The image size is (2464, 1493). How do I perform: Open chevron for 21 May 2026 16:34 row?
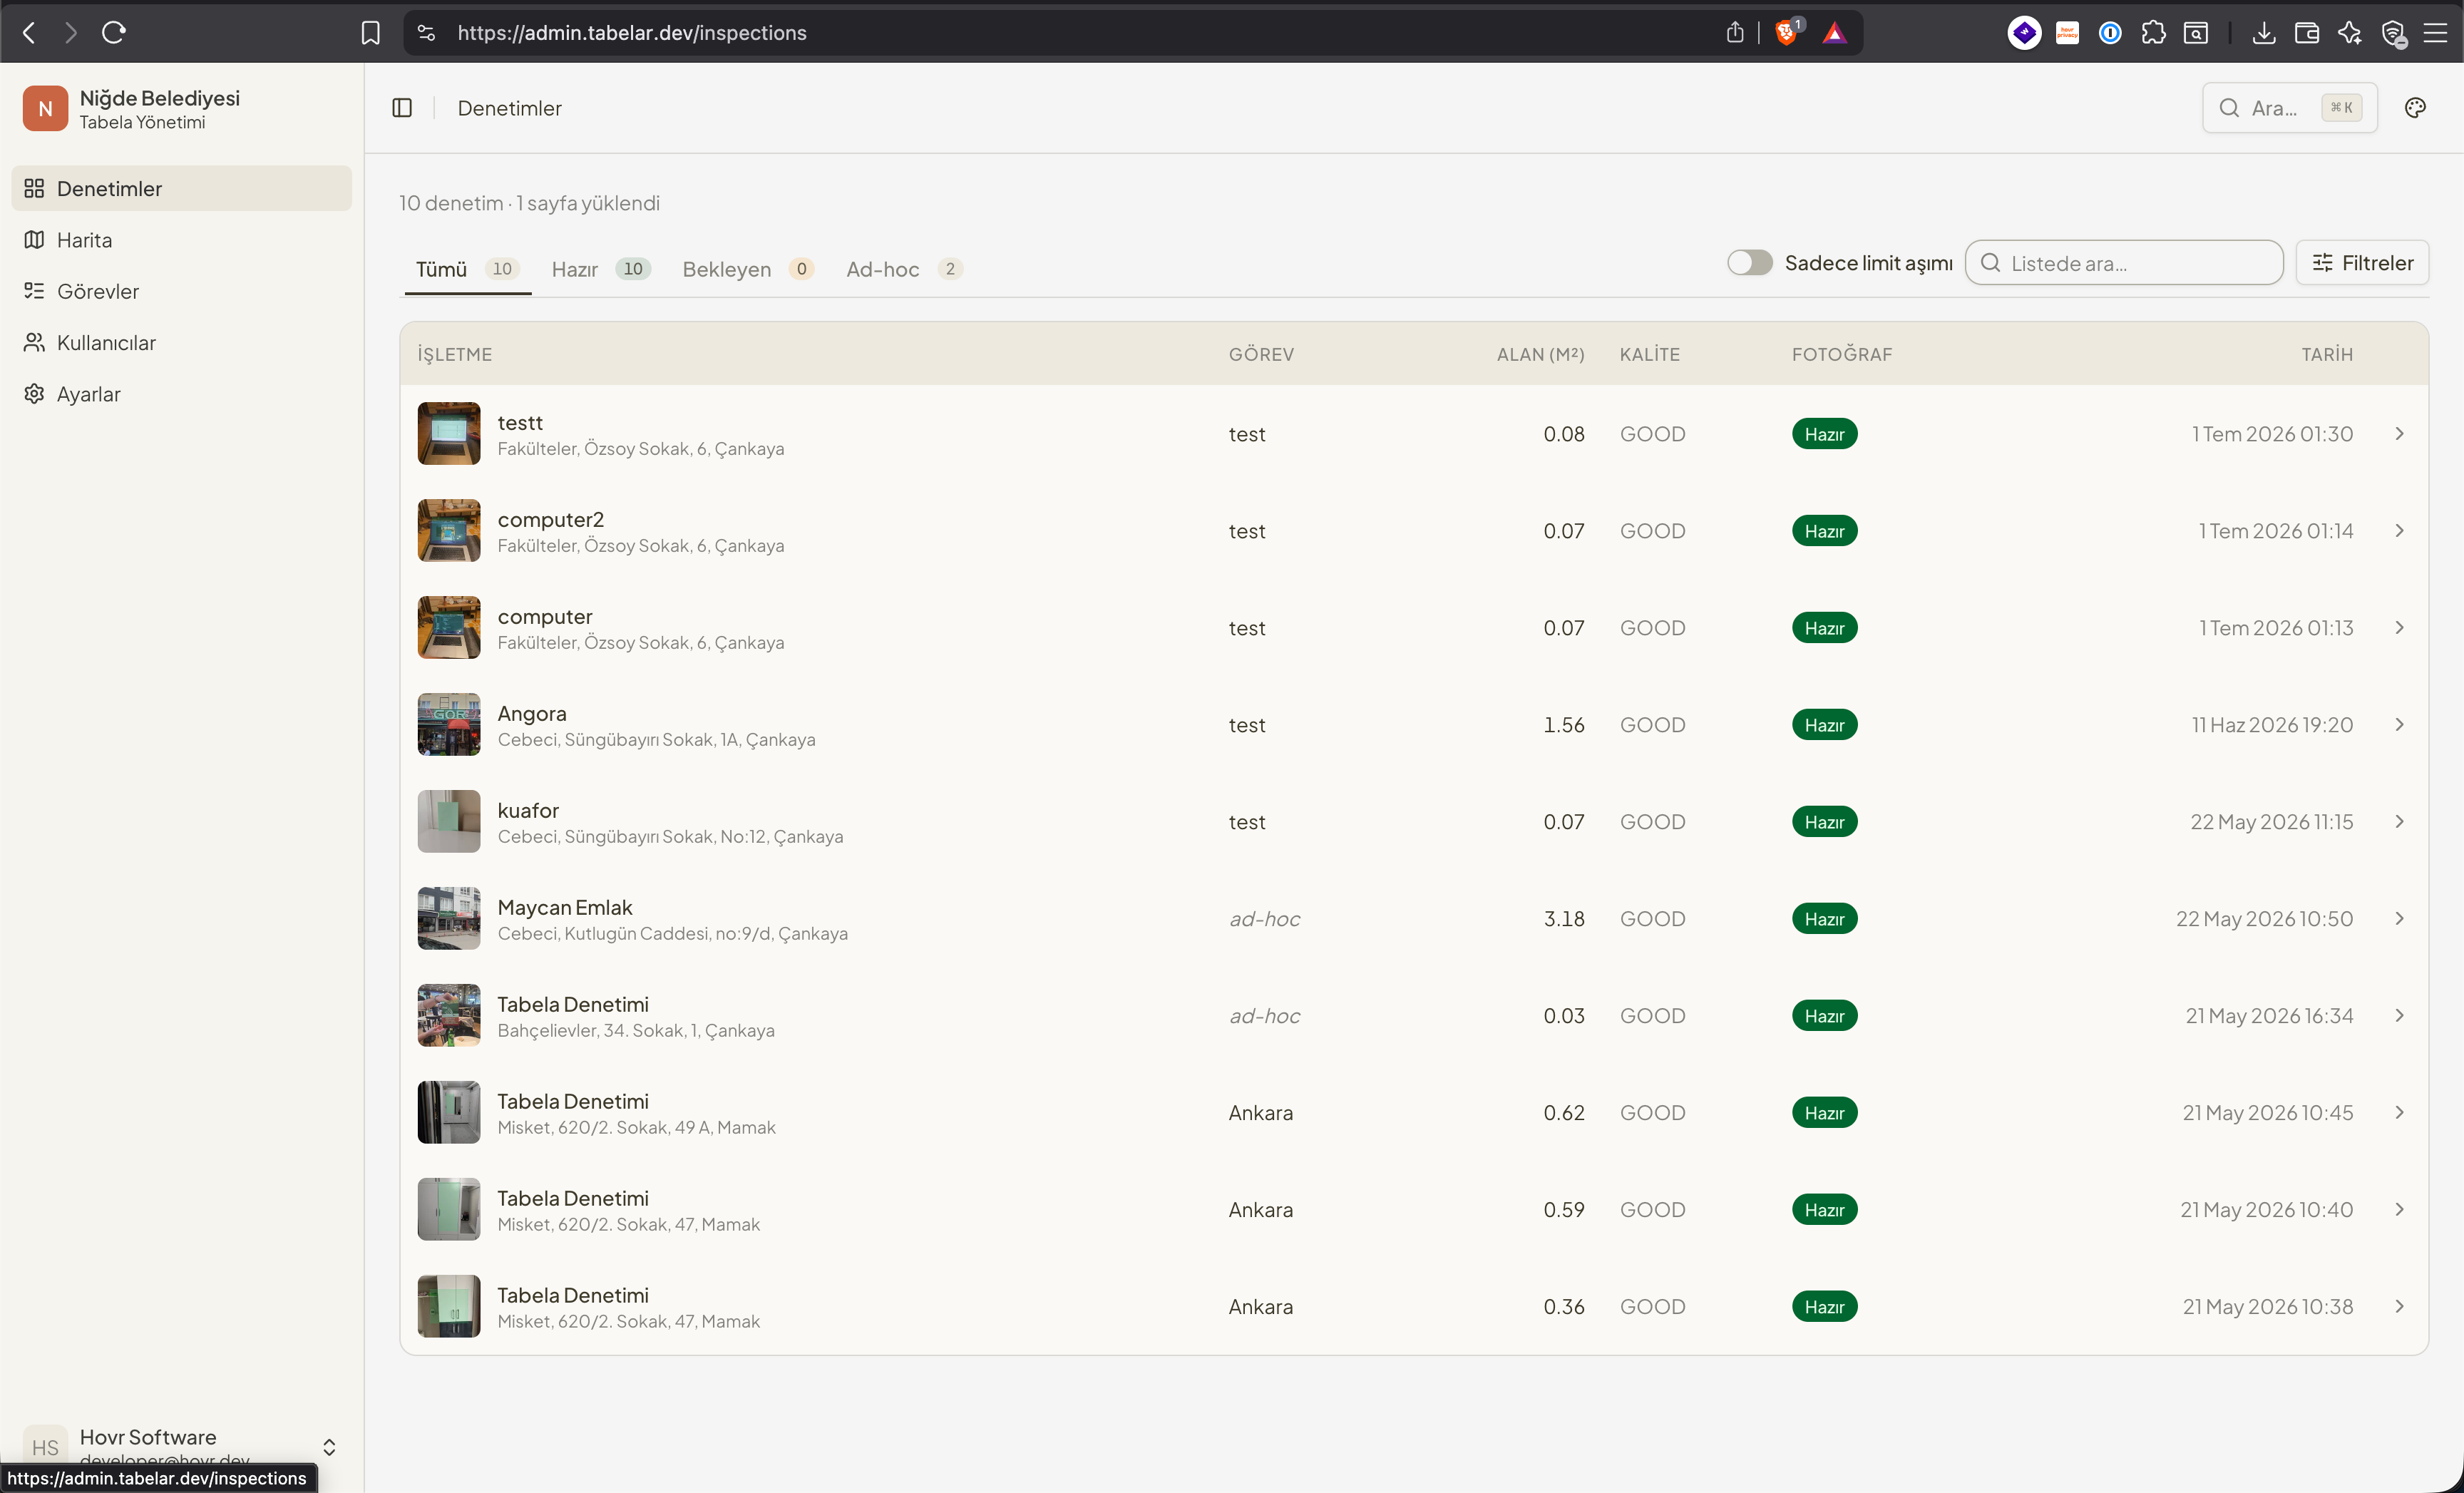(2399, 1016)
